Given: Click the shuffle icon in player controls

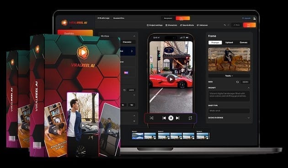Looking at the screenshot, I should point(151,118).
